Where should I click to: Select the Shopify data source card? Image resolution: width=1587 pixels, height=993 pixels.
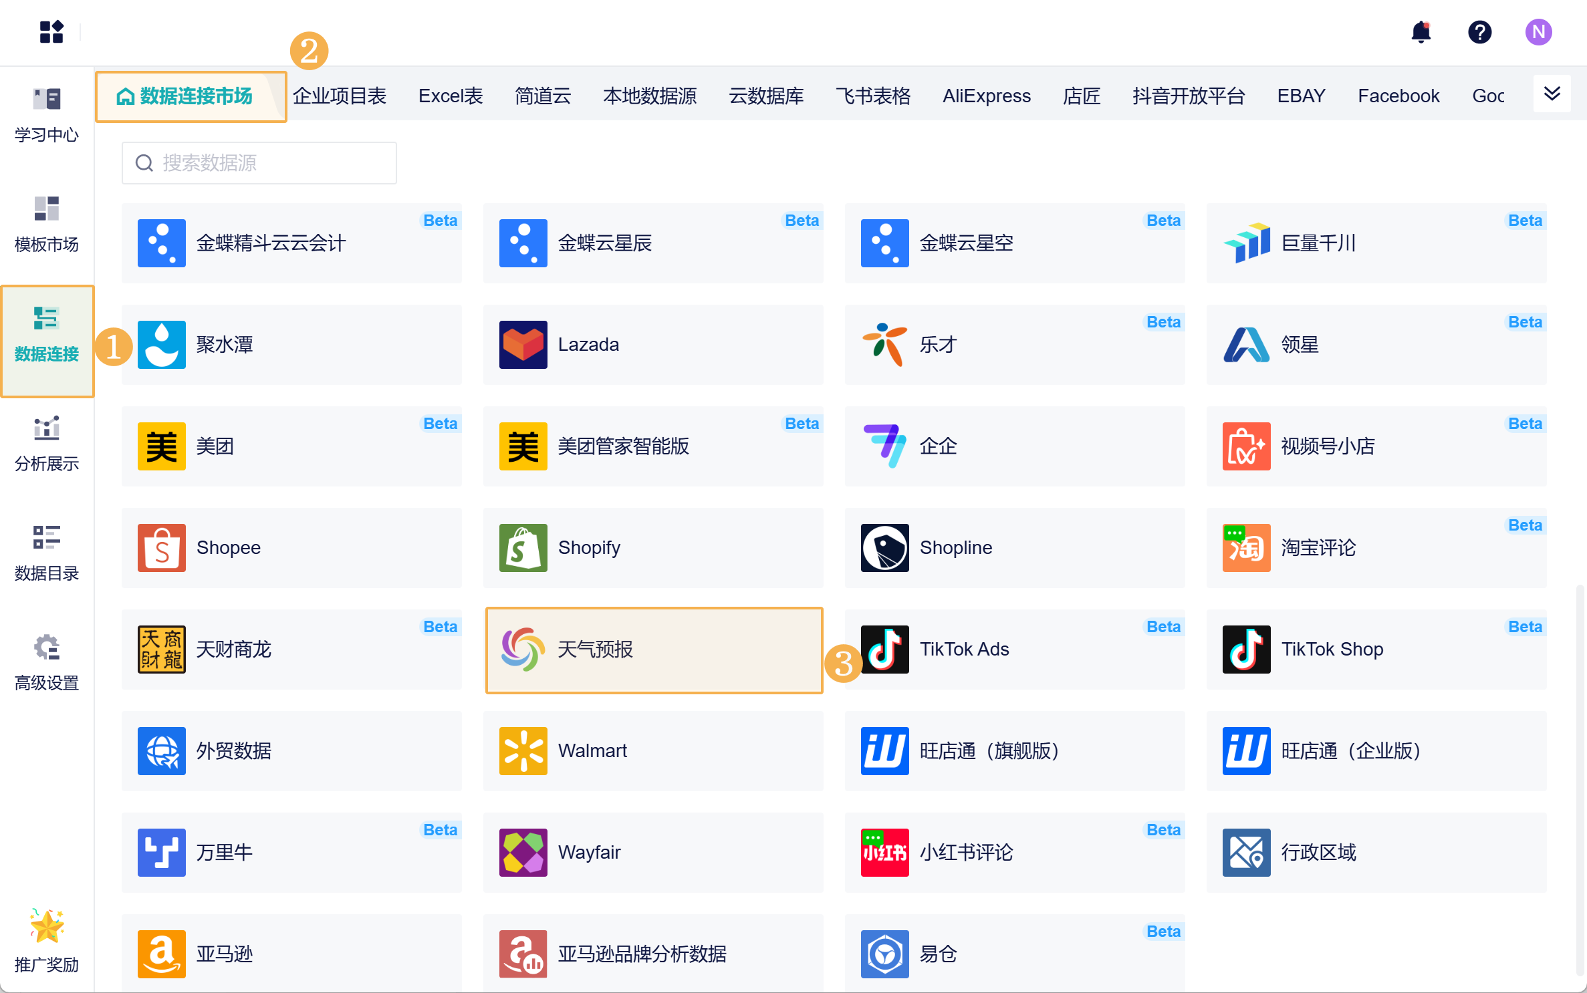point(652,548)
